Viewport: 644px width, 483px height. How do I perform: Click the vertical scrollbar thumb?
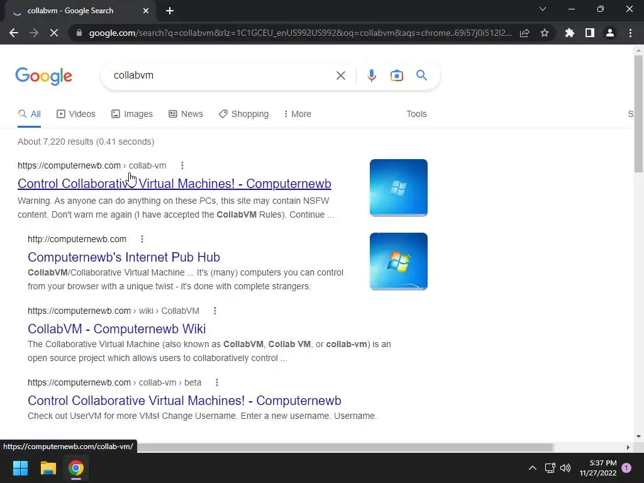(x=638, y=114)
